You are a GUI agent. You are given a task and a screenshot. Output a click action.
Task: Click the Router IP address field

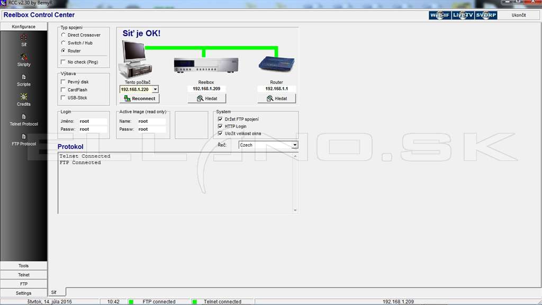click(276, 89)
